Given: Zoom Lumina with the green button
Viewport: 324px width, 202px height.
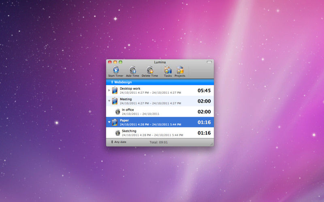Looking at the screenshot, I should tap(120, 62).
